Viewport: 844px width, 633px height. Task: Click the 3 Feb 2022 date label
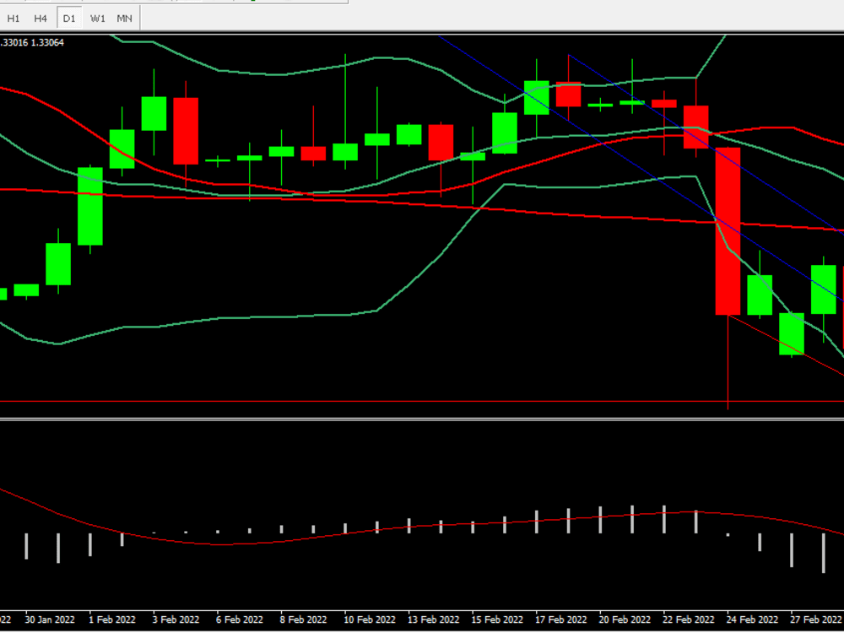(x=176, y=619)
